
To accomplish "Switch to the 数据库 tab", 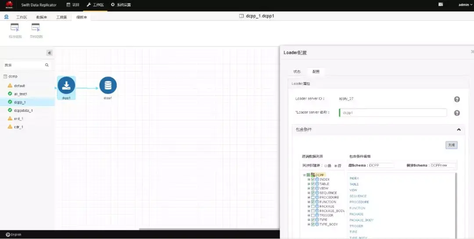I will tap(42, 17).
